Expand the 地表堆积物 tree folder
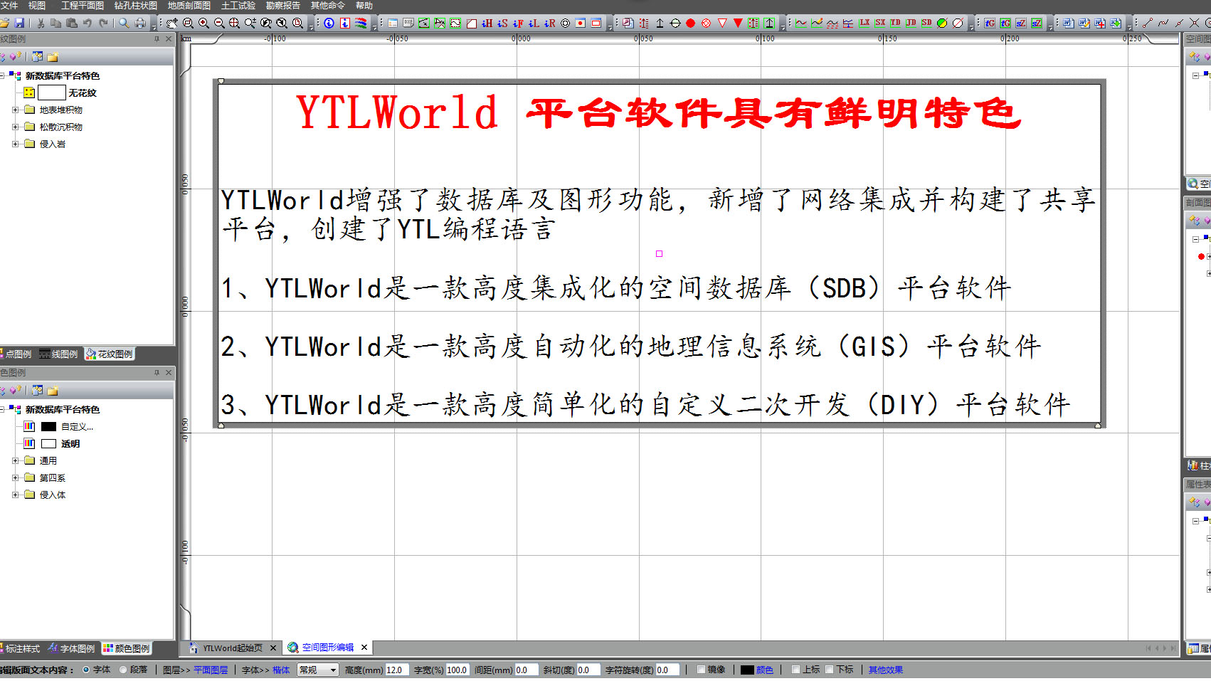This screenshot has width=1211, height=681. (16, 110)
